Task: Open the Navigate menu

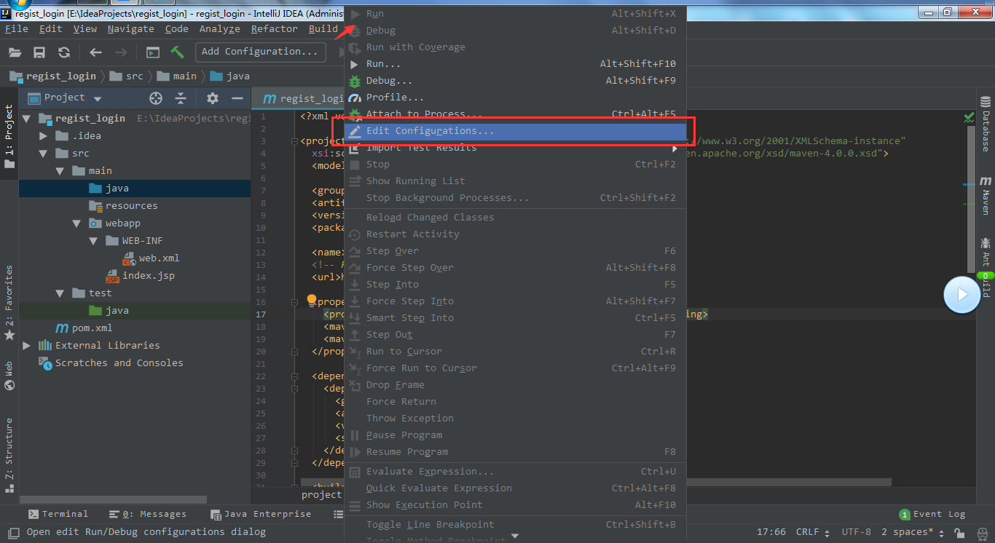Action: 131,29
